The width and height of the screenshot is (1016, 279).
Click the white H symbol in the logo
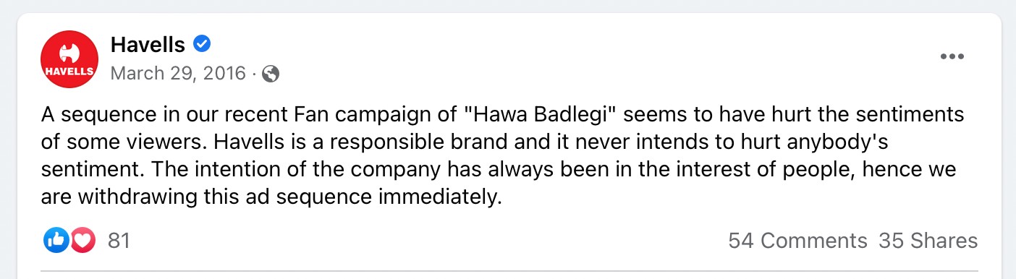tap(69, 51)
